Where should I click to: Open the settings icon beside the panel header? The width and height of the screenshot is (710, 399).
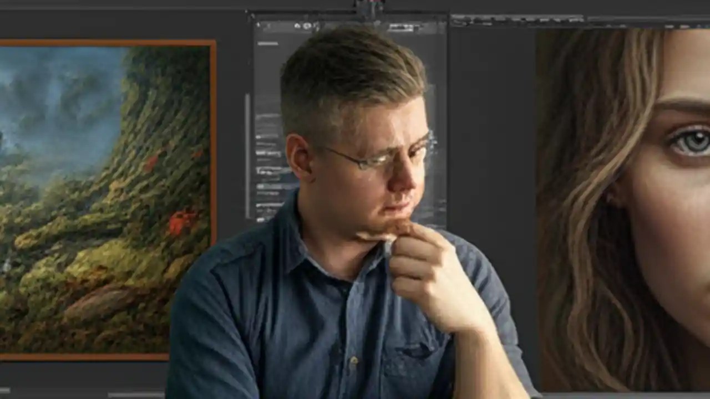tap(307, 25)
